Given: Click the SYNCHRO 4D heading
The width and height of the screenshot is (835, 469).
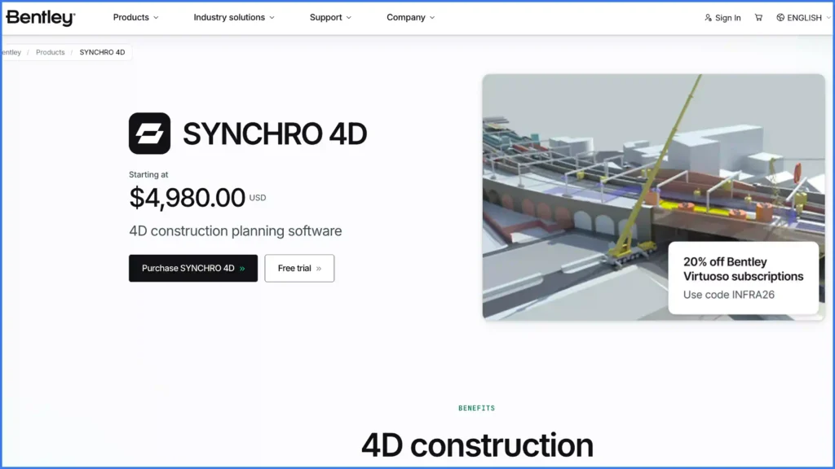Looking at the screenshot, I should point(275,134).
